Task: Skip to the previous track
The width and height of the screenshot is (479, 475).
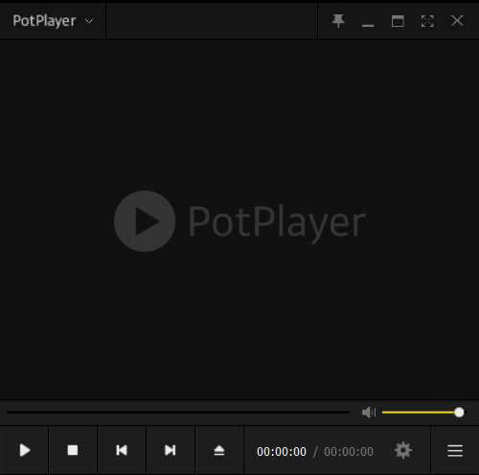Action: pos(122,450)
